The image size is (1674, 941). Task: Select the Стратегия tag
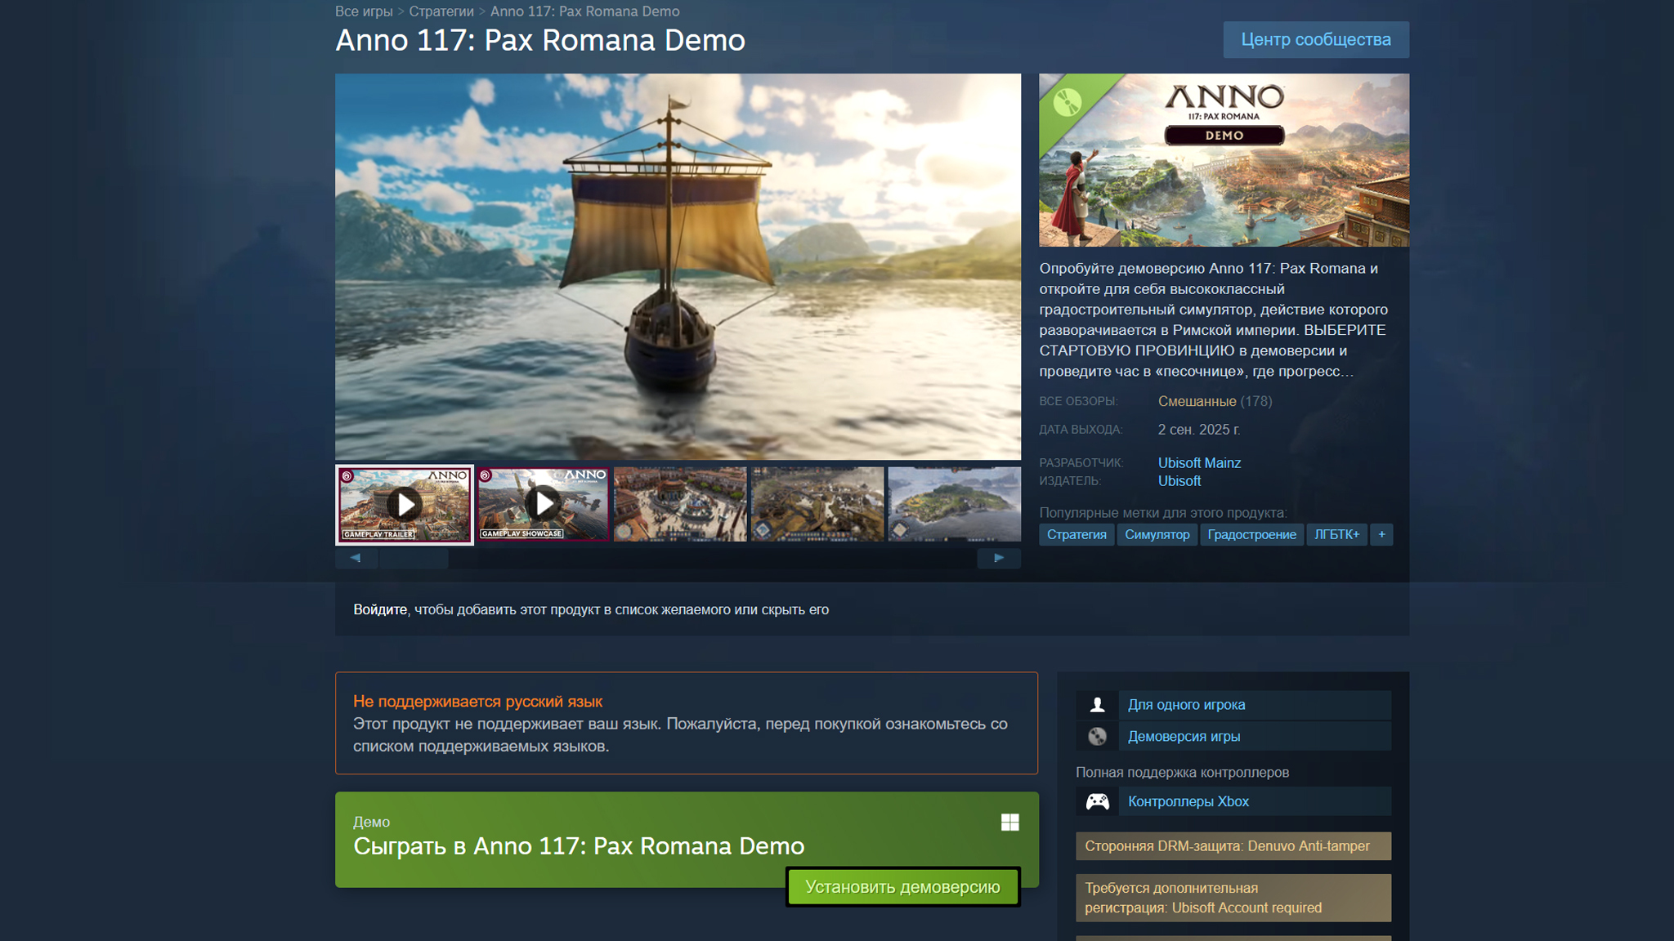click(x=1076, y=534)
